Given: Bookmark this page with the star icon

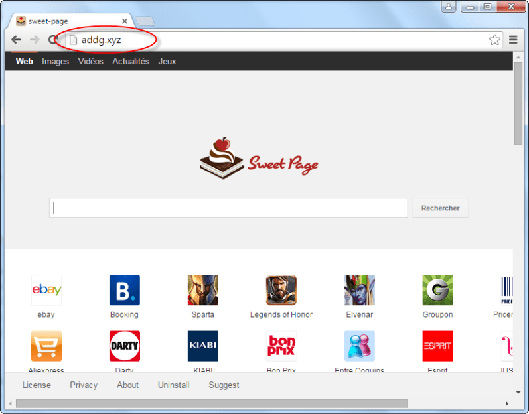Looking at the screenshot, I should [494, 40].
